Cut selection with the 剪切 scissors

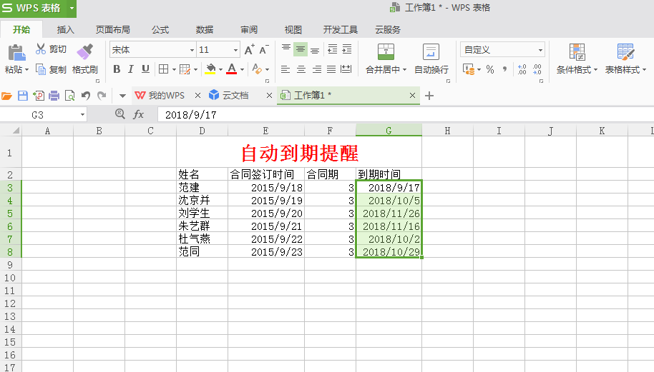[x=41, y=49]
